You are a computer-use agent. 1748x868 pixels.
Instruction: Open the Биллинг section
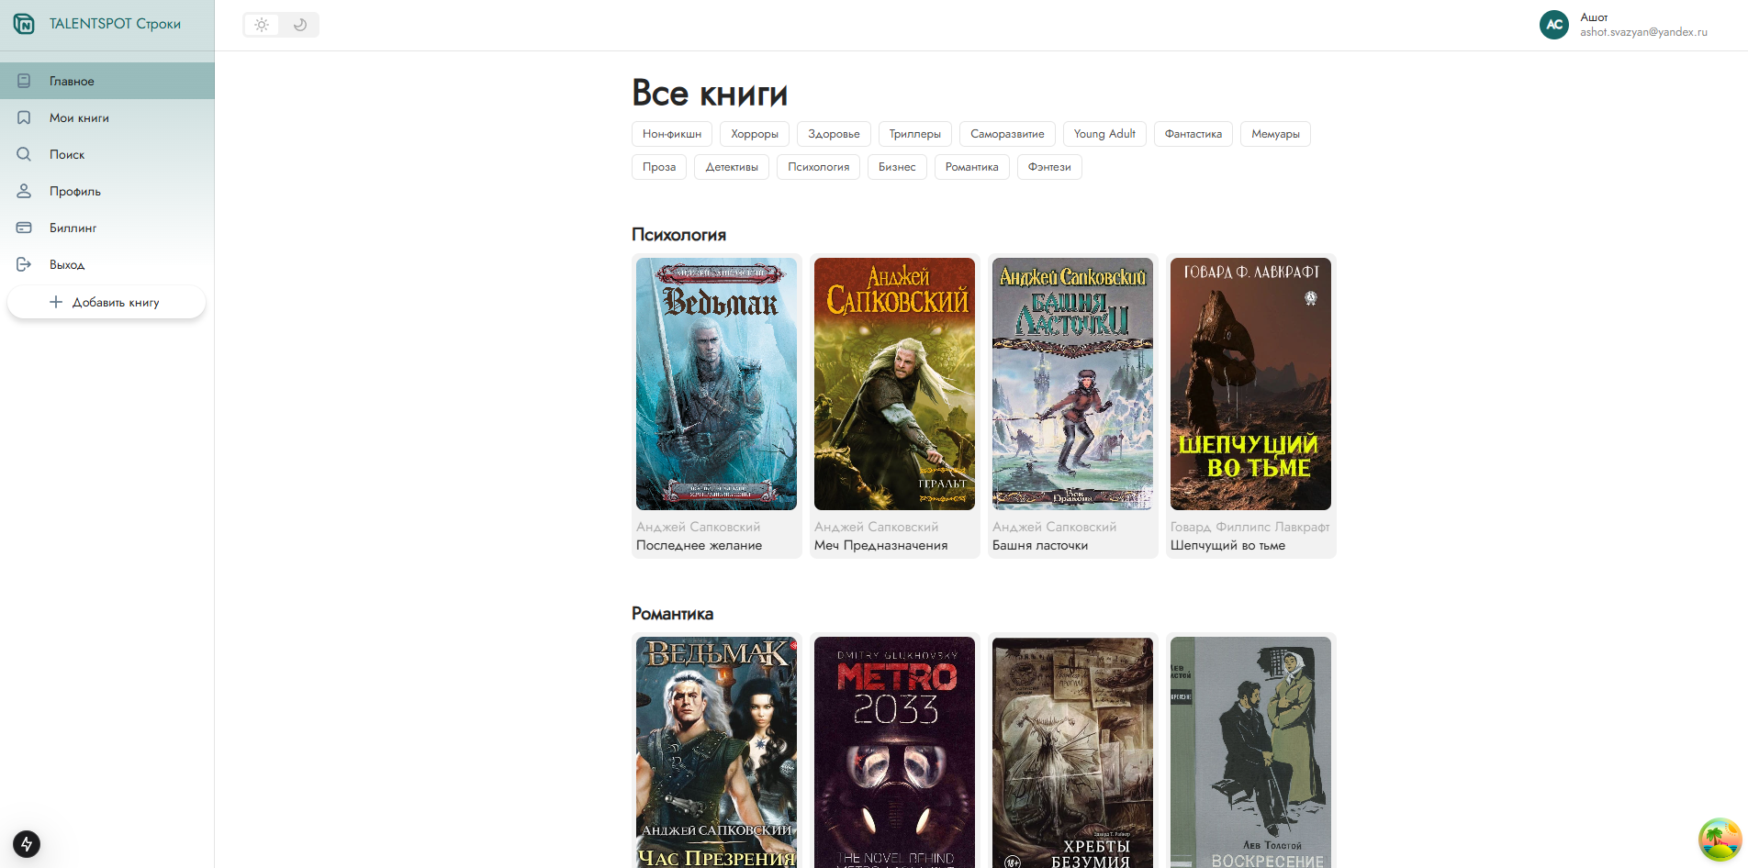point(107,228)
